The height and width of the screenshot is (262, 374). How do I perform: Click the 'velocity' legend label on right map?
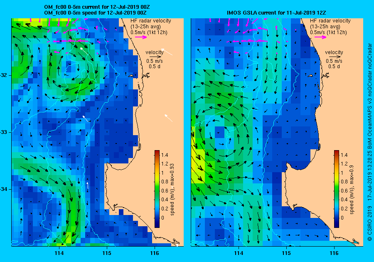[334, 52]
